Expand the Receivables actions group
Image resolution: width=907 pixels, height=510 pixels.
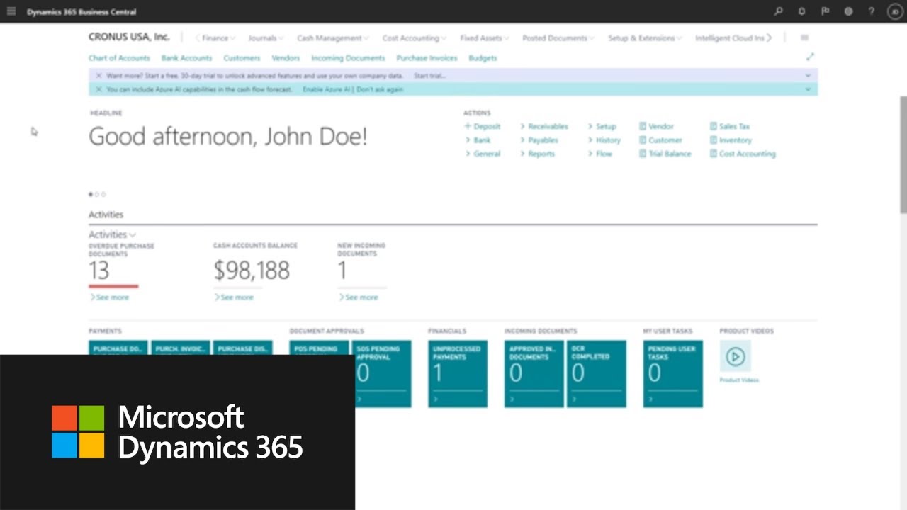click(x=544, y=126)
